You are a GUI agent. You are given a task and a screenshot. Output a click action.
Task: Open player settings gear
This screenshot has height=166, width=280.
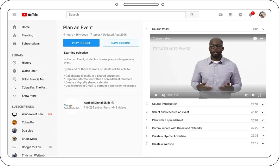click(253, 95)
